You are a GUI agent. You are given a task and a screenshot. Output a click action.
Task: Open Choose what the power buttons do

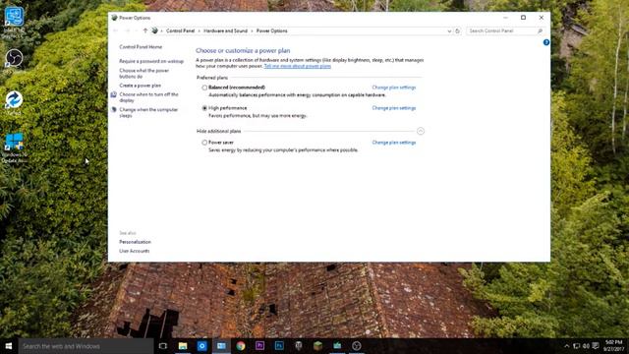click(x=144, y=74)
